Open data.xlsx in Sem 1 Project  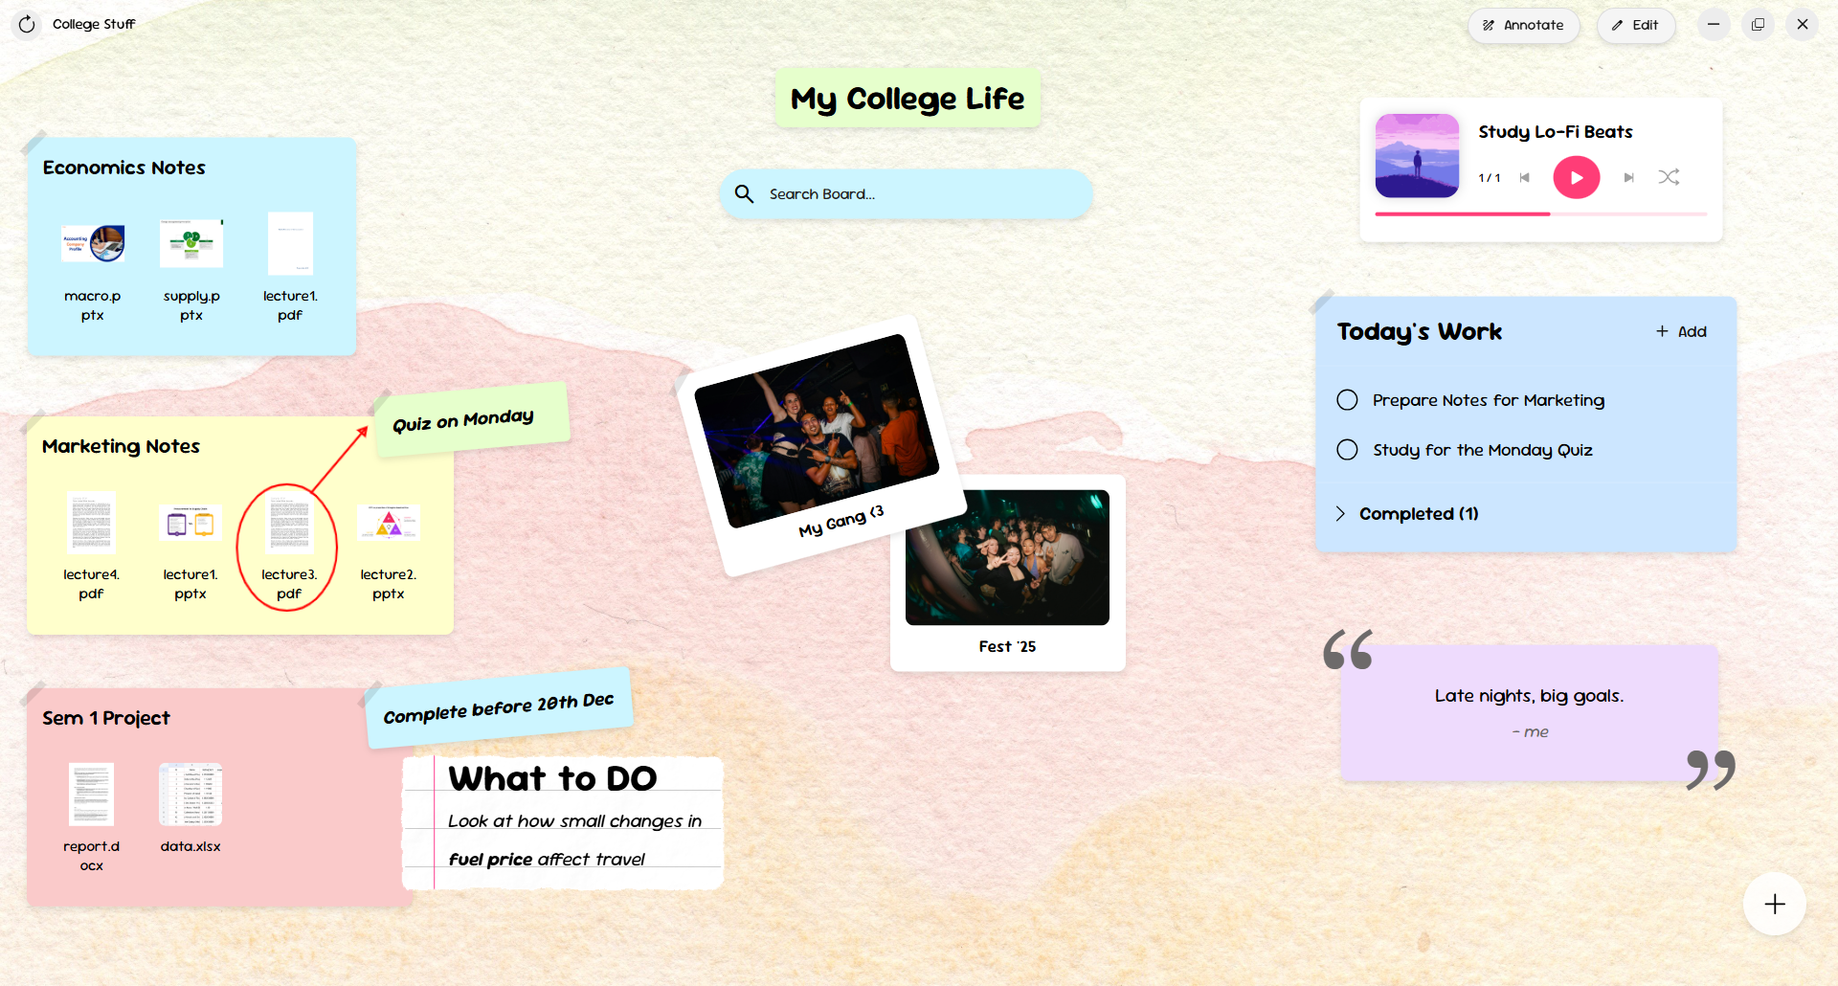[x=191, y=809]
